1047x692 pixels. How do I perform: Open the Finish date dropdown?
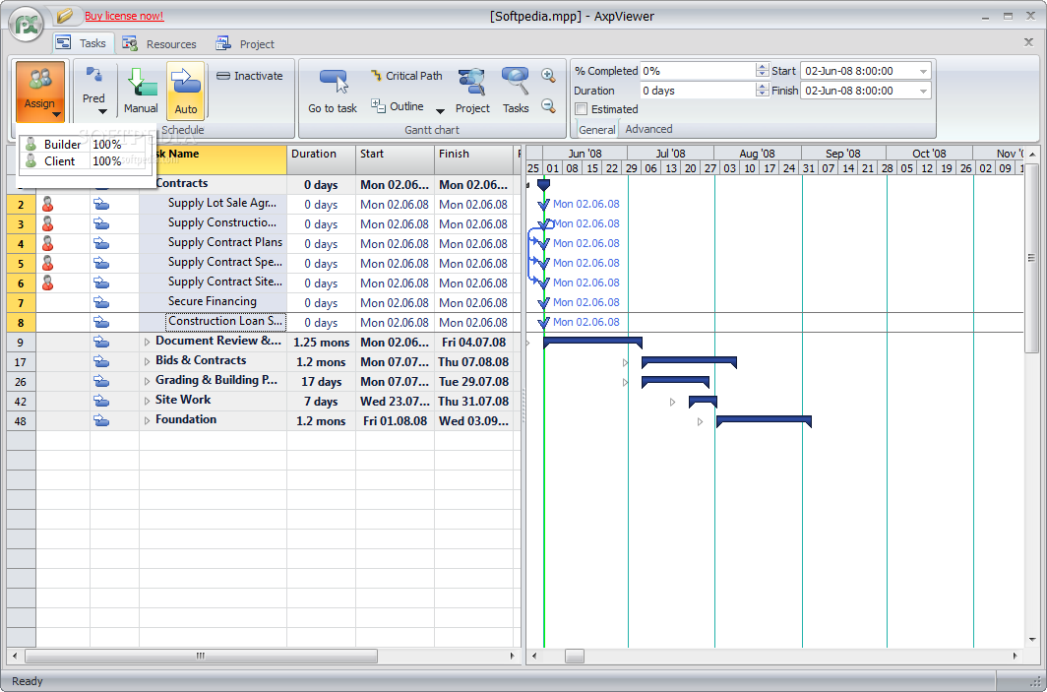coord(923,91)
